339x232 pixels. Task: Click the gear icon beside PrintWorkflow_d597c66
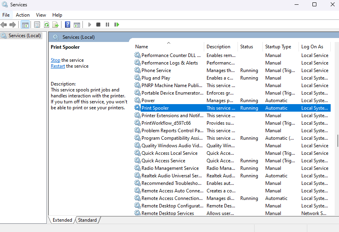coord(138,123)
